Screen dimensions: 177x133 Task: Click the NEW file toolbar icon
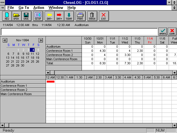7,16
